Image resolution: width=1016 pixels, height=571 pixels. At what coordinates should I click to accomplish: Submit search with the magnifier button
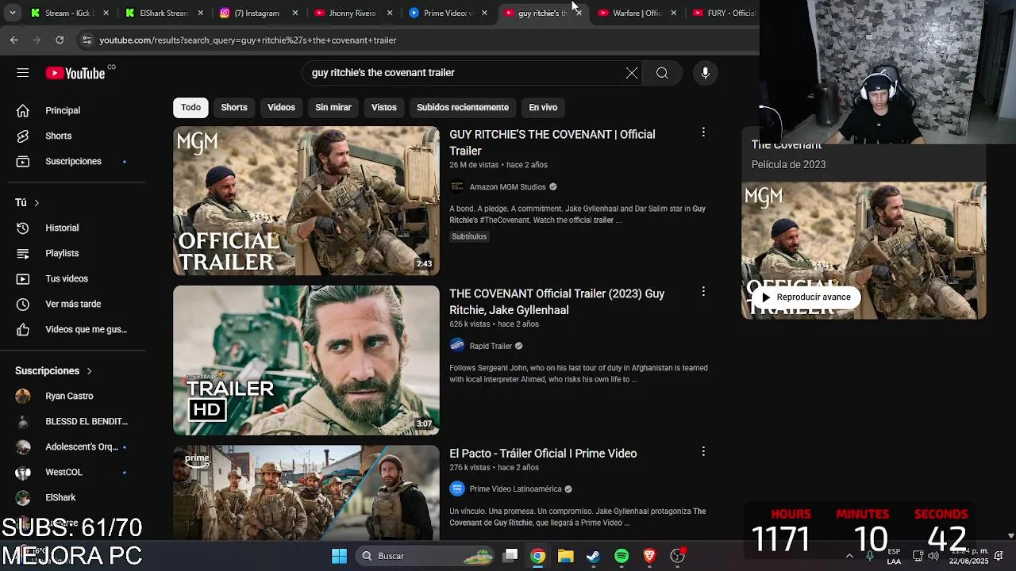(662, 73)
